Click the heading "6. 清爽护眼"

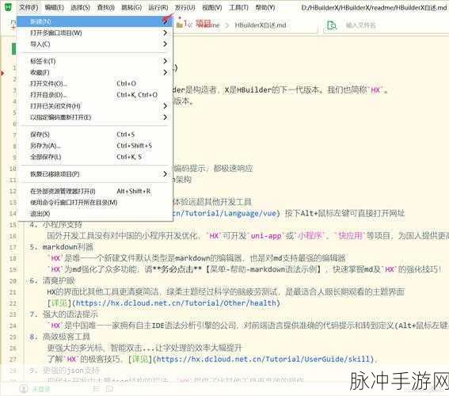point(52,280)
